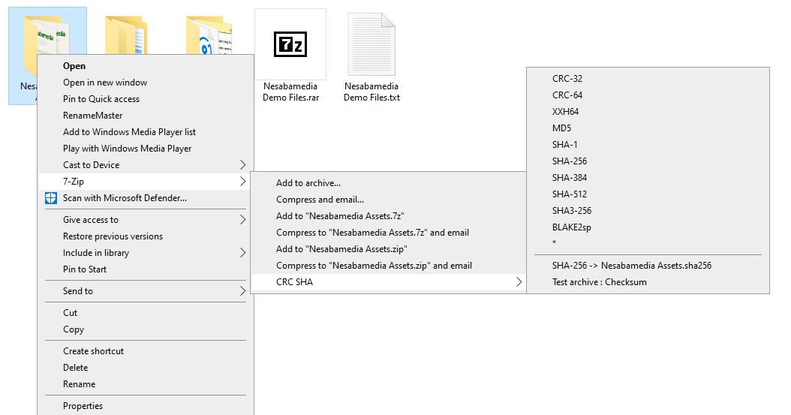Screen dimensions: 791x415
Task: Select MD5 hash option
Action: pos(561,128)
